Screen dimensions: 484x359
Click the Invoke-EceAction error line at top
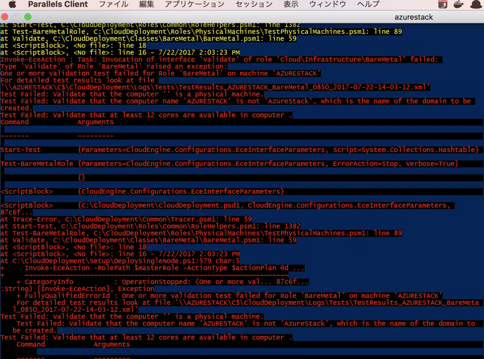coord(221,60)
